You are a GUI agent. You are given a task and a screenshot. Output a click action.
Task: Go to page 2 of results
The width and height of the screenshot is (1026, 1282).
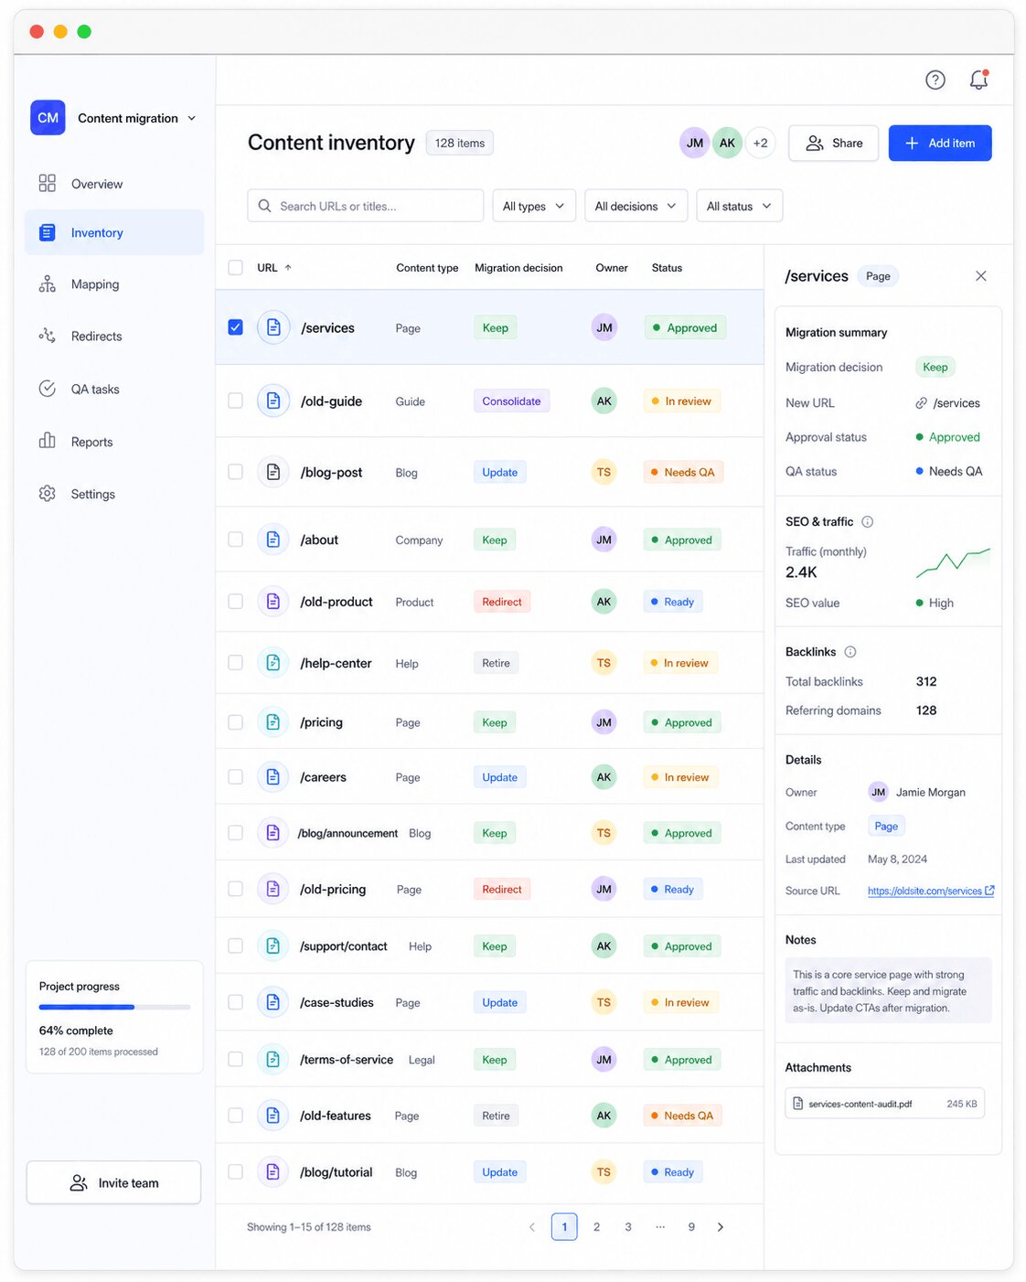click(x=596, y=1227)
